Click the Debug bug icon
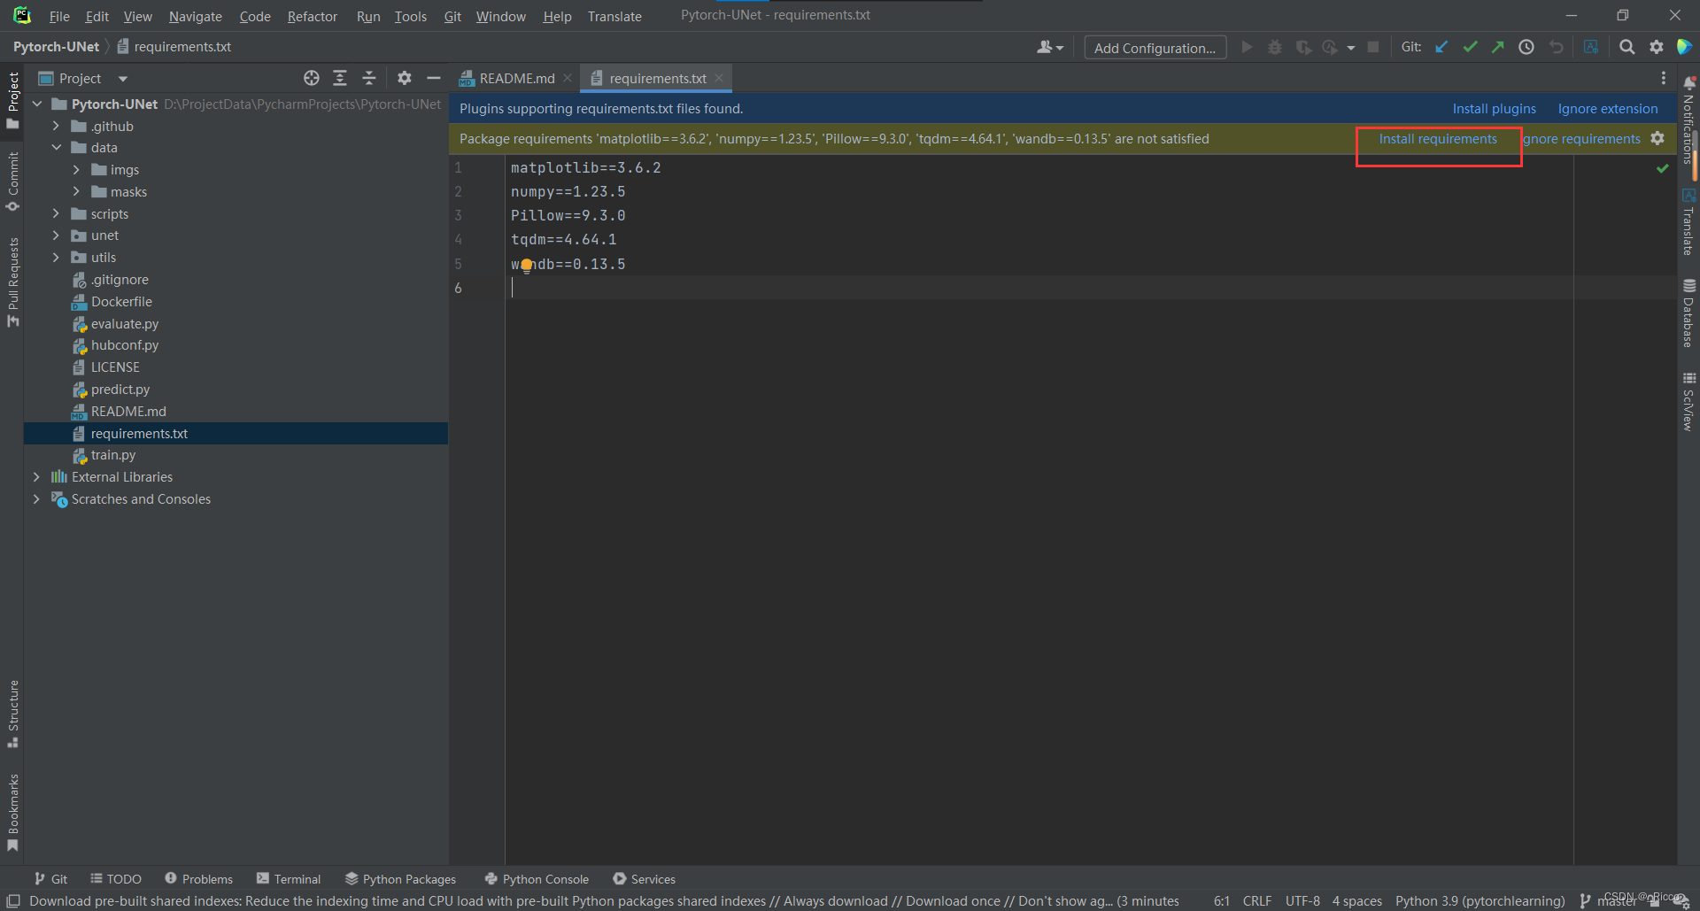Screen dimensions: 1700x911 (1275, 47)
